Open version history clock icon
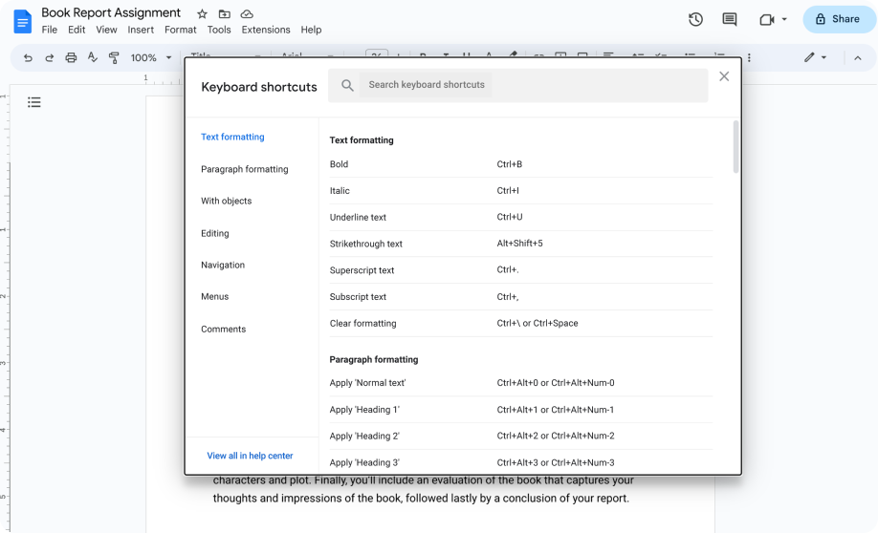Viewport: 878px width, 533px height. [x=695, y=19]
